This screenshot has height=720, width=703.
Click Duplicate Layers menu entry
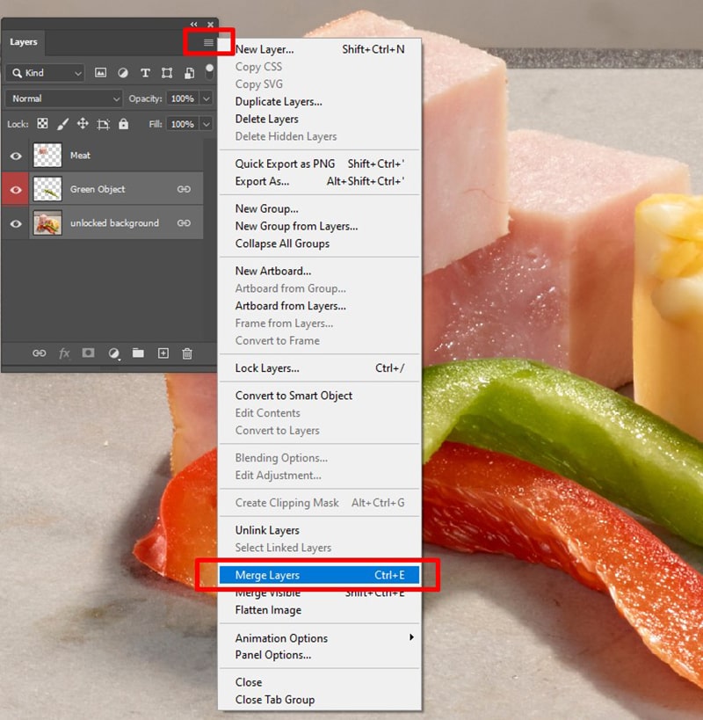[279, 101]
